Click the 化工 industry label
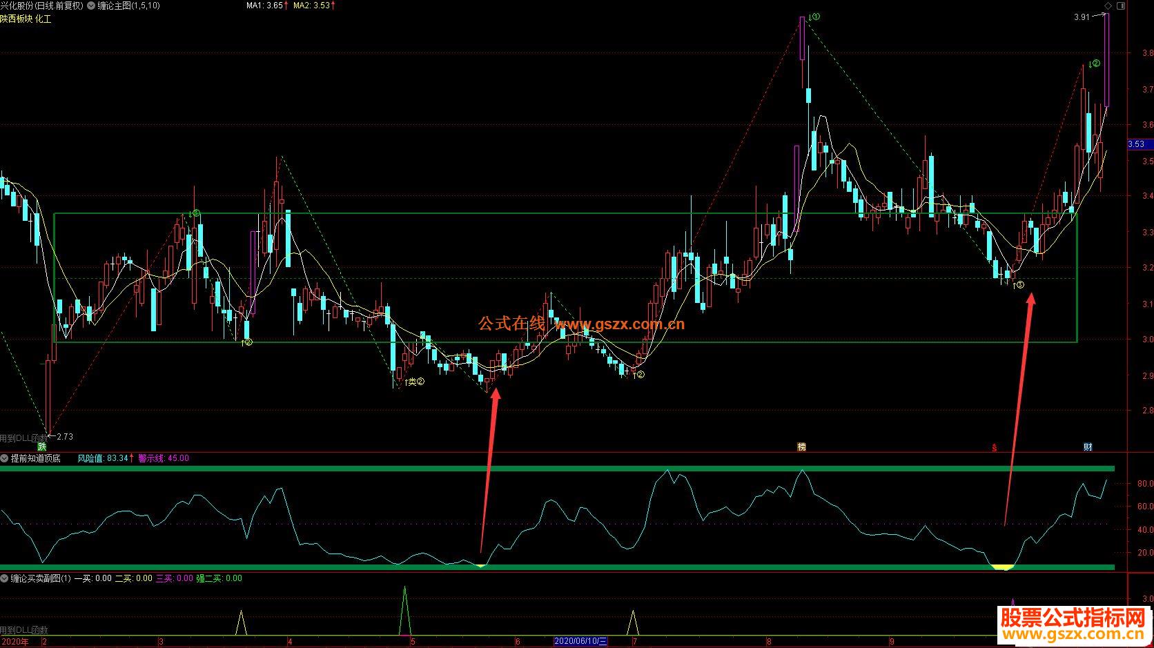The width and height of the screenshot is (1154, 648). 43,19
